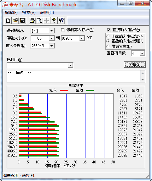This screenshot has width=152, height=181.
Task: Click the read value 5376
Action: coord(138,104)
